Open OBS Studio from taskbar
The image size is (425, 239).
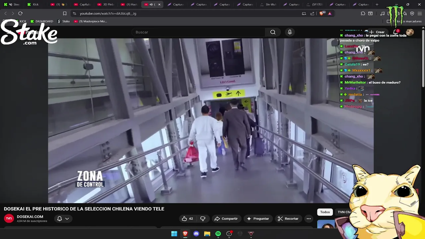tap(229, 234)
